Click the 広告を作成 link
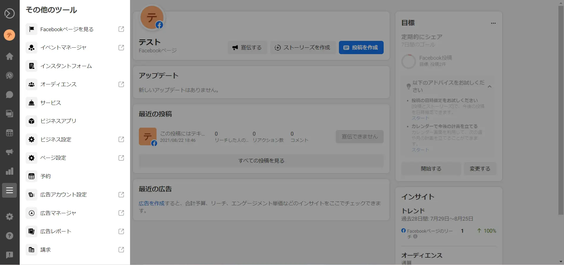 click(x=152, y=203)
